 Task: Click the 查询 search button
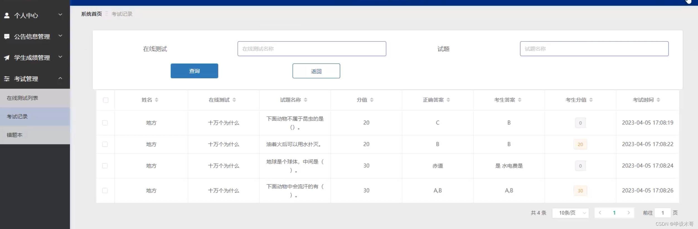[194, 71]
